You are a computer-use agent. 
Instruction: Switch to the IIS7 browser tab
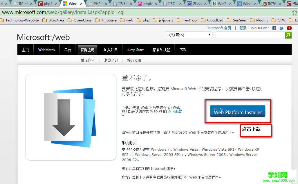tap(172, 3)
